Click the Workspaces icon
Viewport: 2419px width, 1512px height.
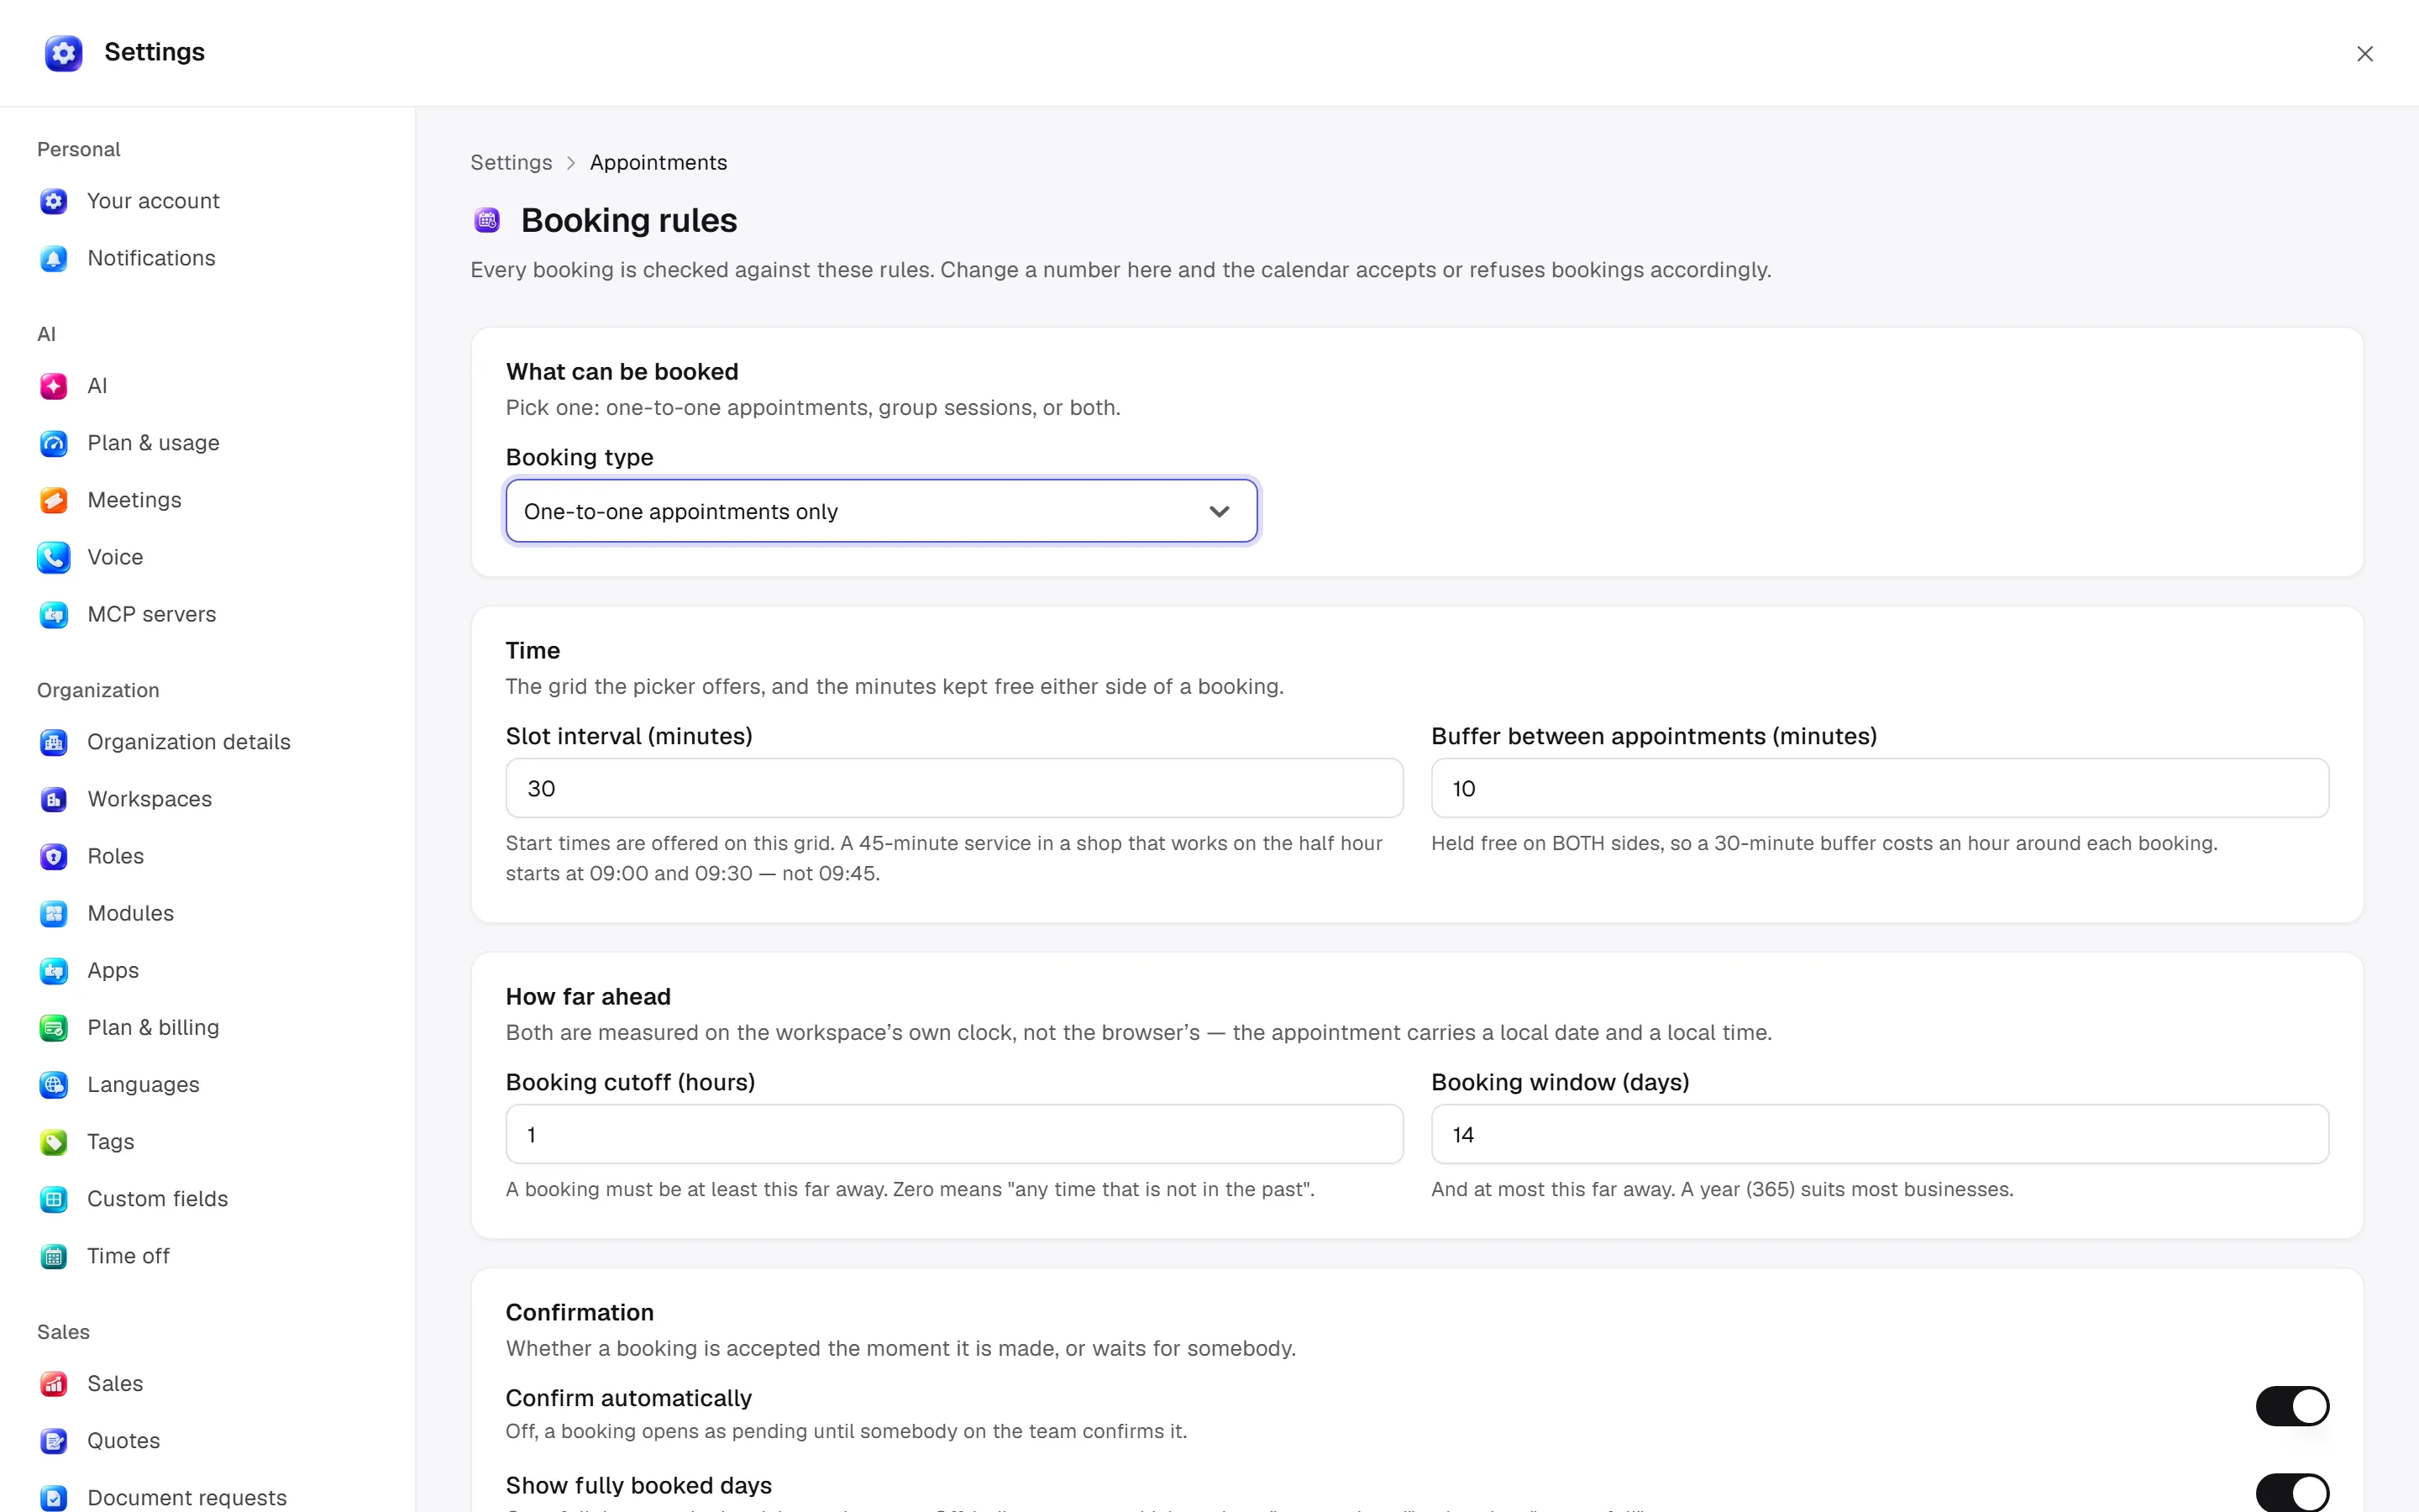click(54, 799)
